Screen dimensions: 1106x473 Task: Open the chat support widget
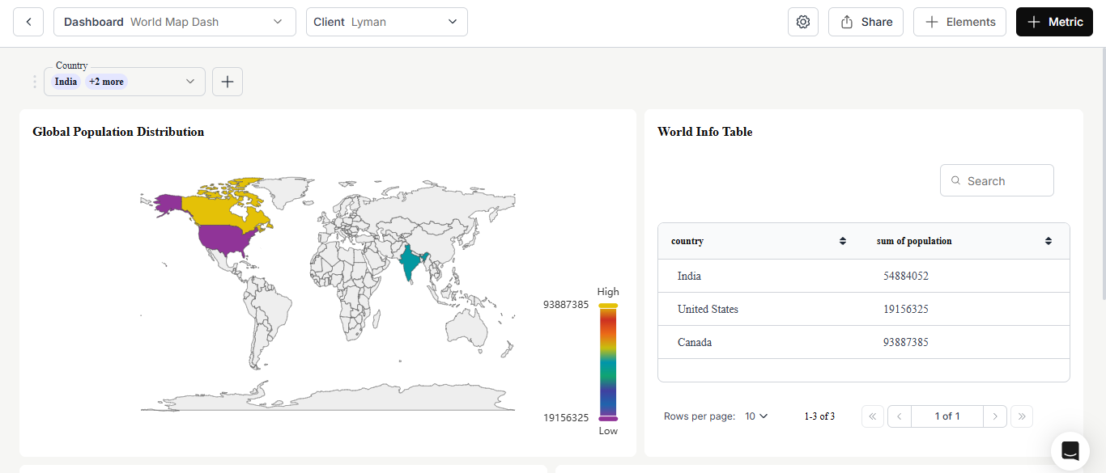click(1070, 451)
